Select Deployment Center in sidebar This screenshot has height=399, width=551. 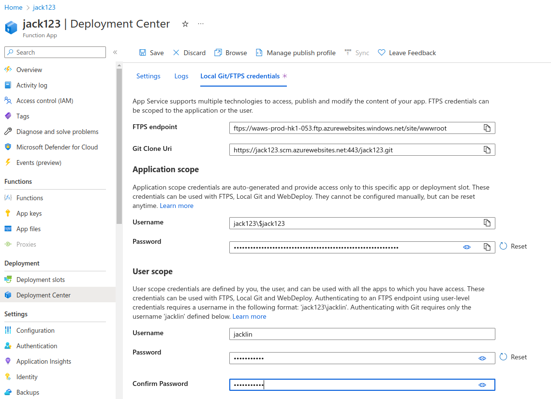(58, 295)
